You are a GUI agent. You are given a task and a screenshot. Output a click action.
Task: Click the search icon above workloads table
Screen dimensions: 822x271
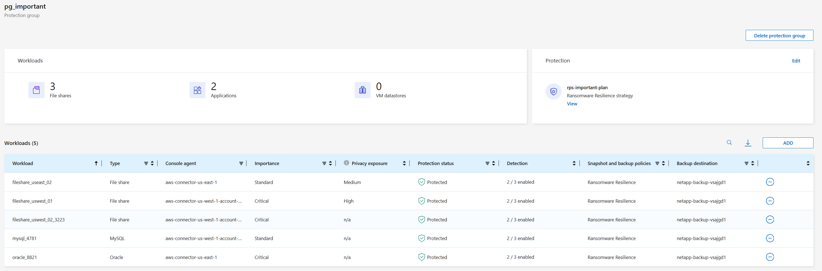point(729,143)
